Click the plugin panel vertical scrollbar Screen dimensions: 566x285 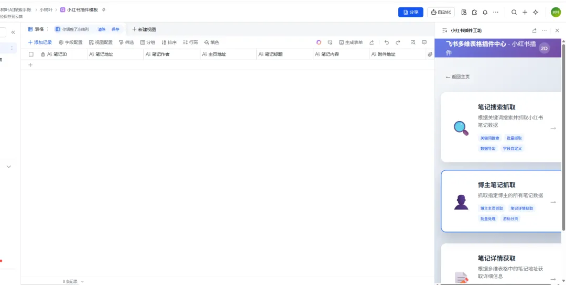coord(563,137)
